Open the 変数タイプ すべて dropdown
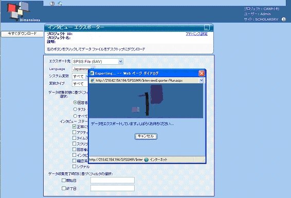This screenshot has height=198, width=291. (80, 84)
